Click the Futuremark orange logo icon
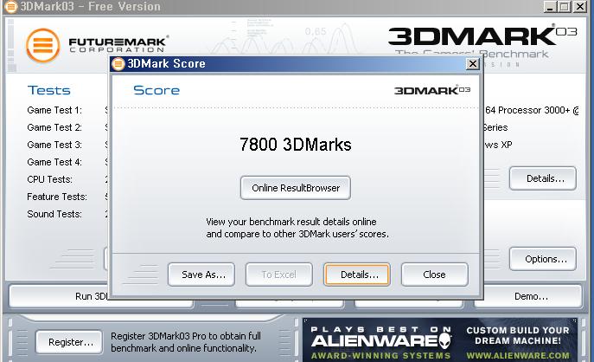The width and height of the screenshot is (594, 362). pyautogui.click(x=43, y=46)
